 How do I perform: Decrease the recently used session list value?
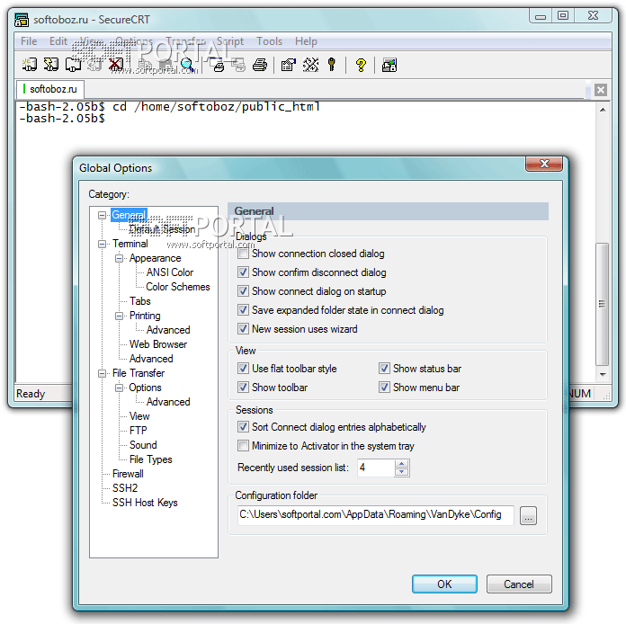[x=402, y=472]
